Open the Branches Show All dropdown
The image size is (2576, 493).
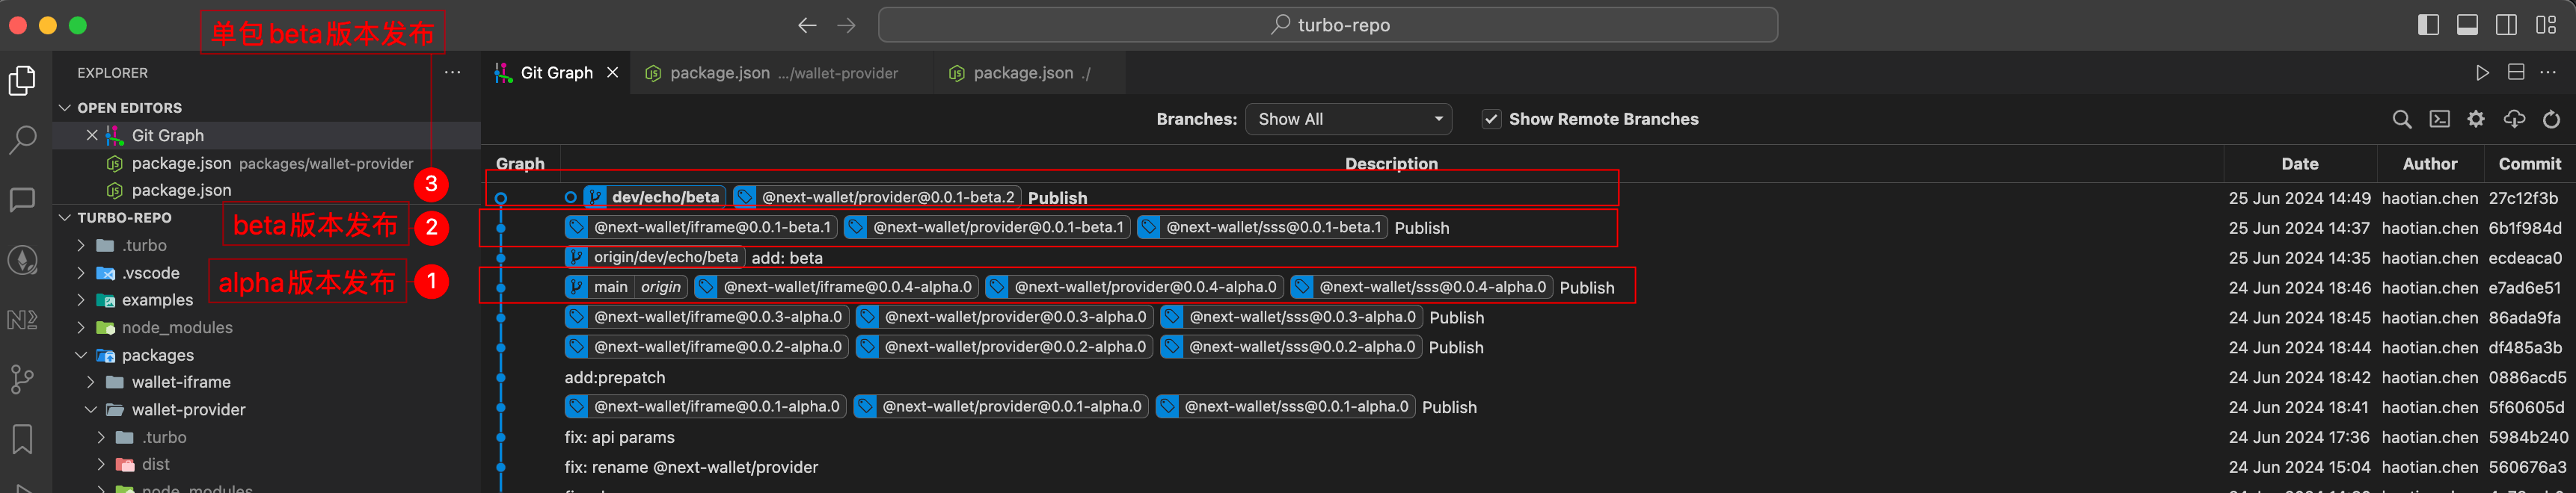tap(1348, 120)
